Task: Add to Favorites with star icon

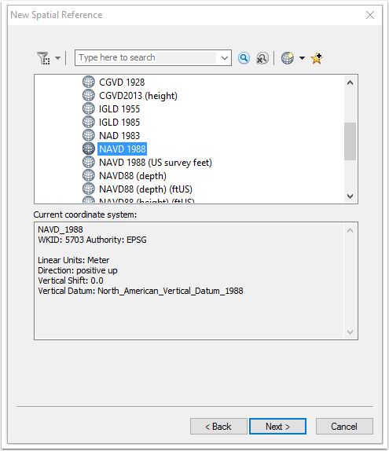Action: 317,58
